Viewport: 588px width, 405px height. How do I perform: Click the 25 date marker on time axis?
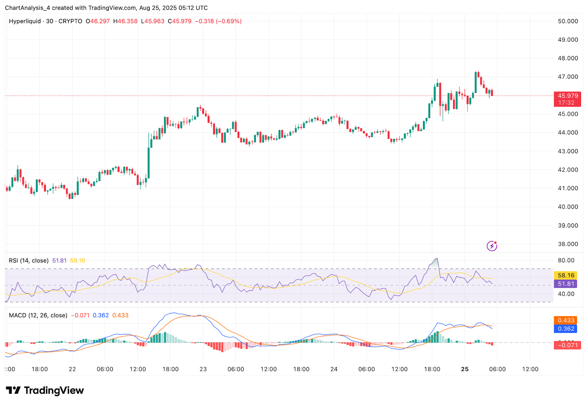[x=465, y=369]
